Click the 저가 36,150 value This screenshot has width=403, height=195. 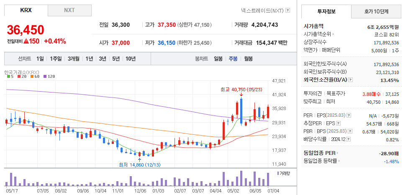pos(166,43)
